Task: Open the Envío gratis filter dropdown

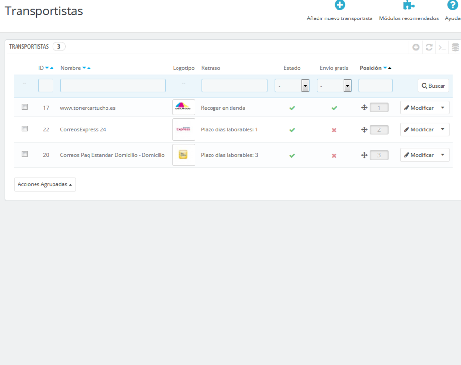Action: click(347, 85)
